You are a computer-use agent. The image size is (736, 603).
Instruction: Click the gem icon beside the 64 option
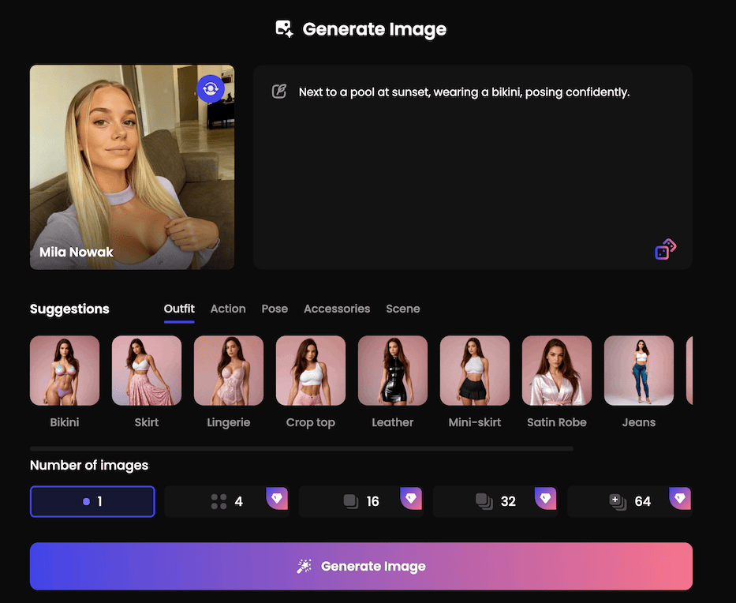click(680, 498)
